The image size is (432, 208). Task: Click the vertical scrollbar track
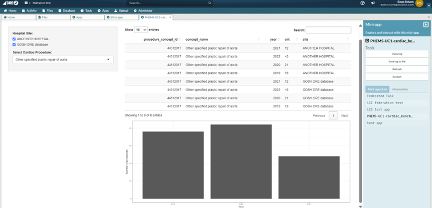(361, 121)
